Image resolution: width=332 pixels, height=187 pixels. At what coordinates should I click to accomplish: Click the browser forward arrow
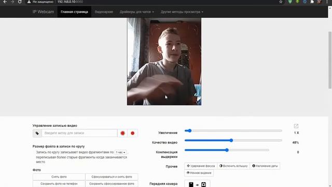[x=12, y=2]
